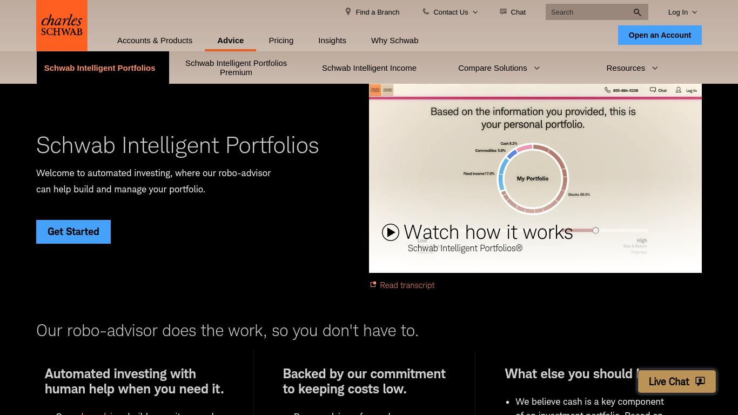Click the 'Automated investing with human help' heading
The height and width of the screenshot is (415, 738).
point(134,381)
